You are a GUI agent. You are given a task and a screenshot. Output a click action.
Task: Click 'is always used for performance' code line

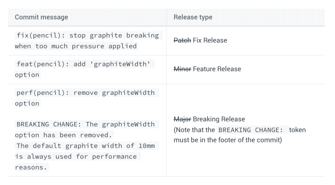(x=78, y=157)
